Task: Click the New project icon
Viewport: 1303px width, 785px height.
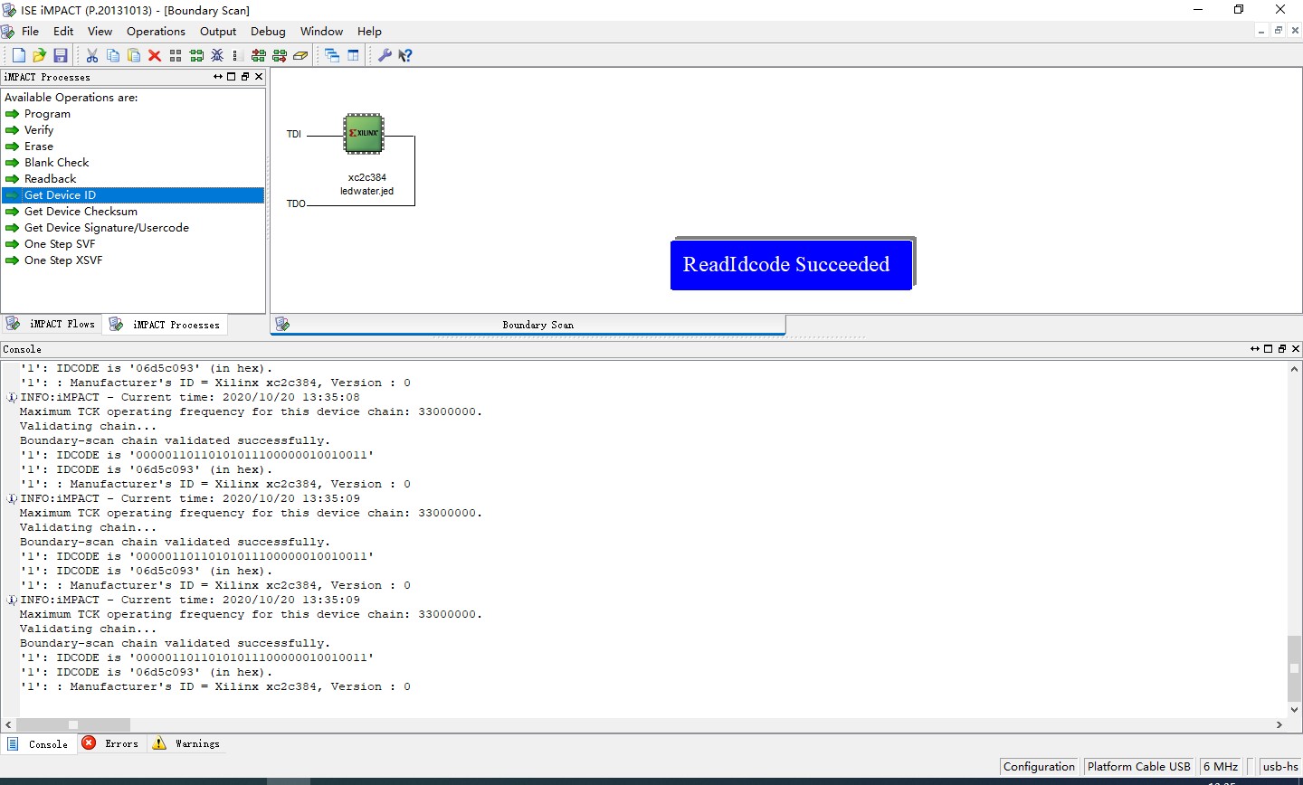Action: tap(18, 55)
